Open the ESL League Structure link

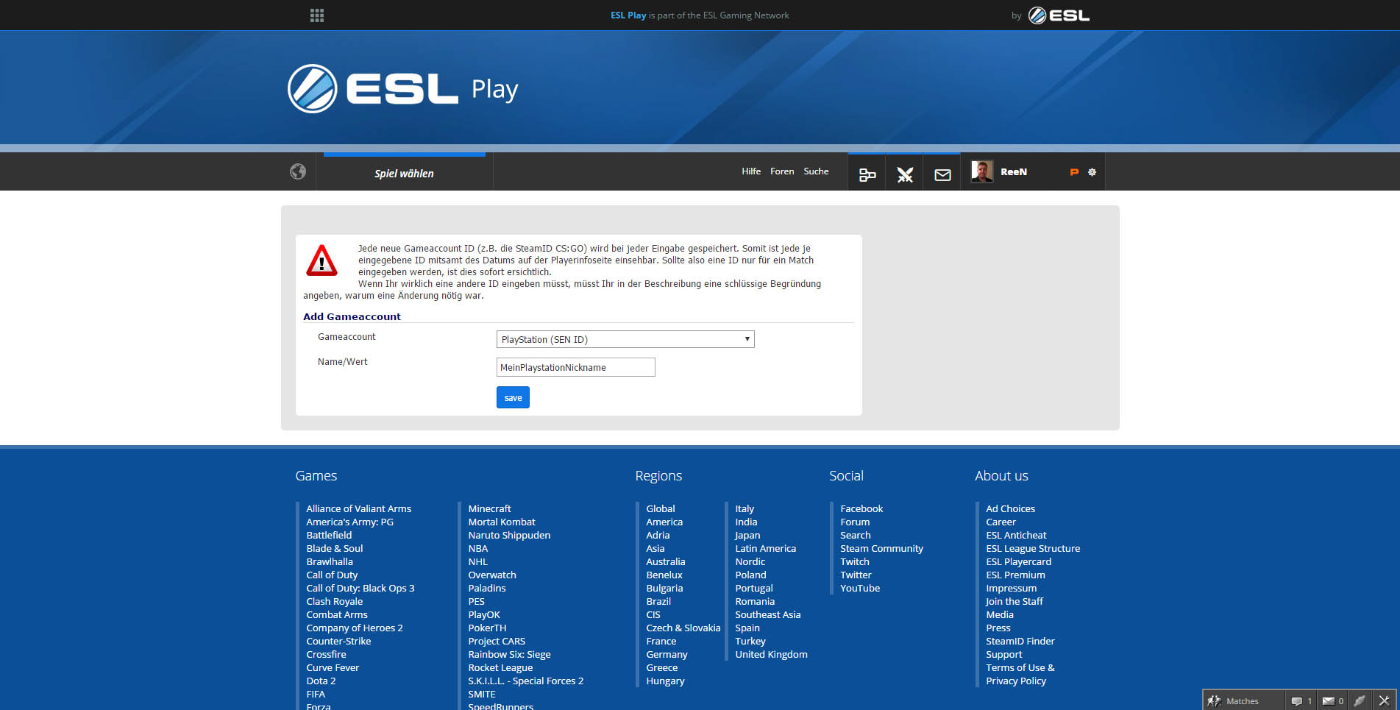[x=1033, y=548]
